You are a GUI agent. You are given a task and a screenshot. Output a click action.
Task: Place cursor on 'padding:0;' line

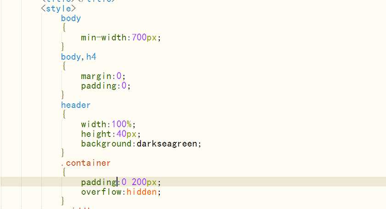(106, 86)
